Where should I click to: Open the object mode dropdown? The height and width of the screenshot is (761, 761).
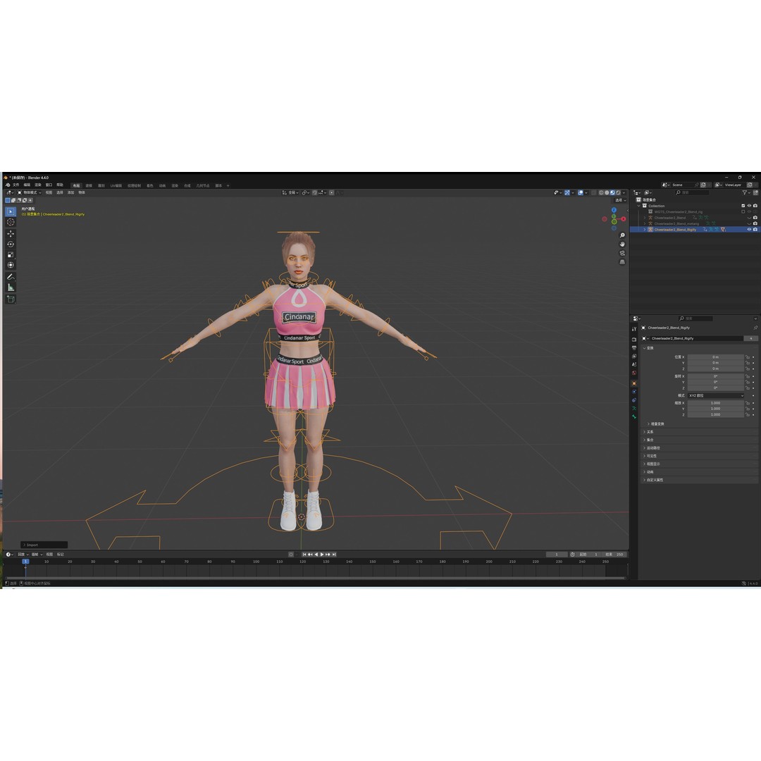click(30, 192)
